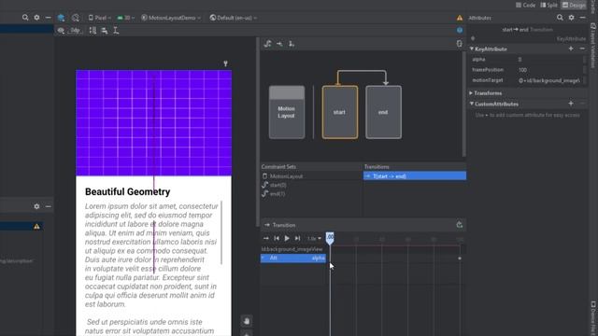Click the cycle layout icon in motion editor header

459,44
